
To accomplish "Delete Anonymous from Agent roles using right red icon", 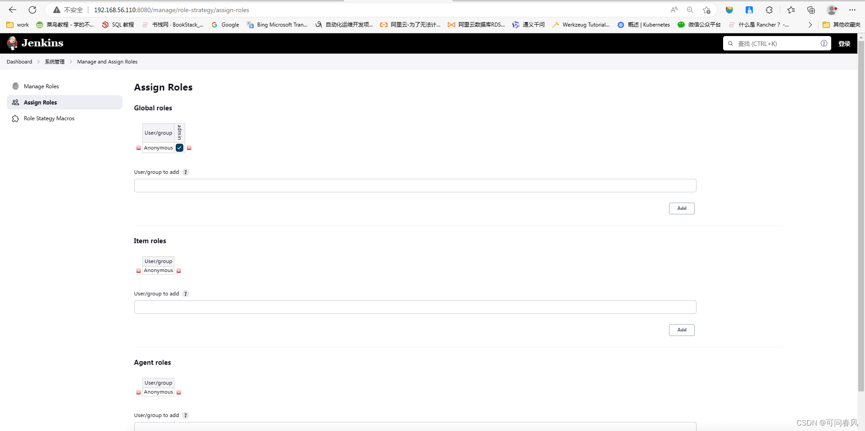I will coord(179,392).
